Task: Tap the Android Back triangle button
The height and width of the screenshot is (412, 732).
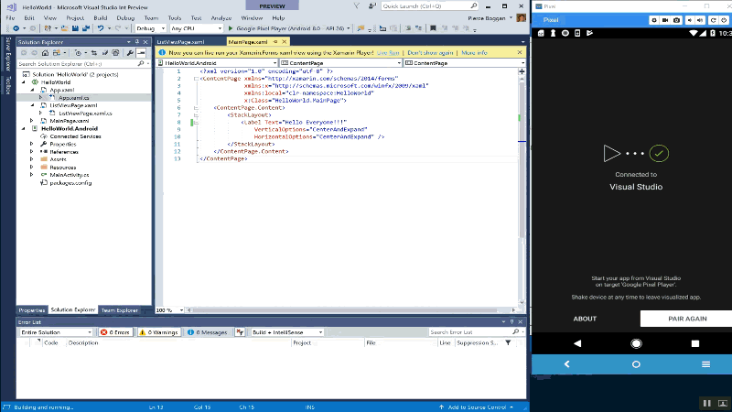Action: tap(577, 343)
